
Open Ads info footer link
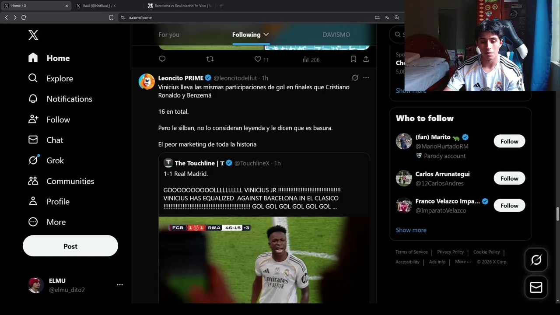pos(437,262)
